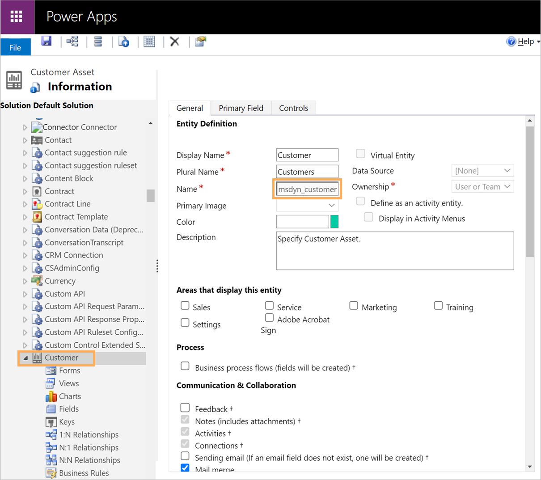The width and height of the screenshot is (541, 480).
Task: Click the Plural Name field
Action: pos(307,172)
